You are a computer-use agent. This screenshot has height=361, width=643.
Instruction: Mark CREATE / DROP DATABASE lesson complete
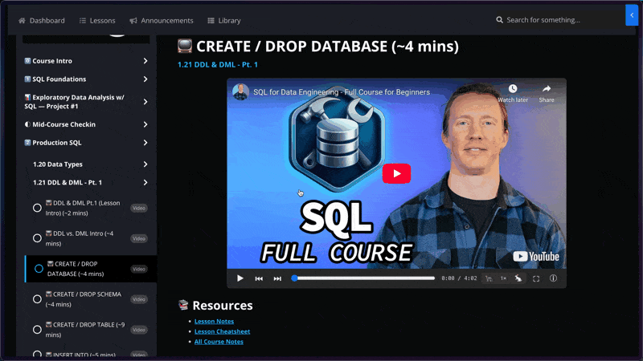pyautogui.click(x=39, y=269)
